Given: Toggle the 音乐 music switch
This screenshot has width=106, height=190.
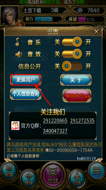Looking at the screenshot, I should (72, 42).
